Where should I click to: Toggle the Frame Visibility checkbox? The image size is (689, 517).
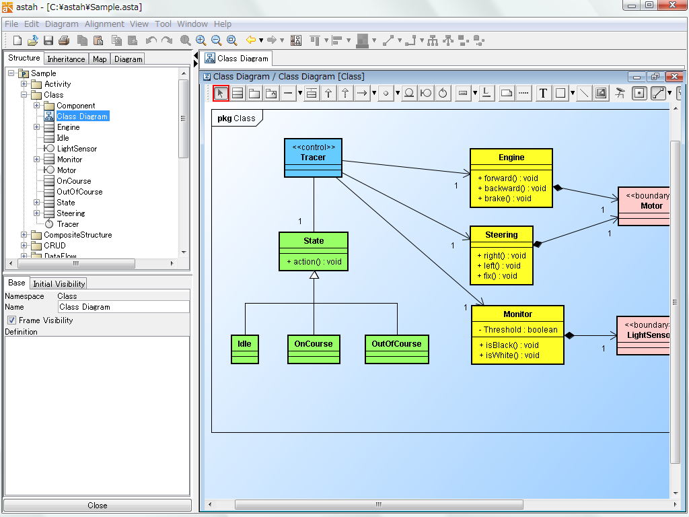[x=11, y=320]
